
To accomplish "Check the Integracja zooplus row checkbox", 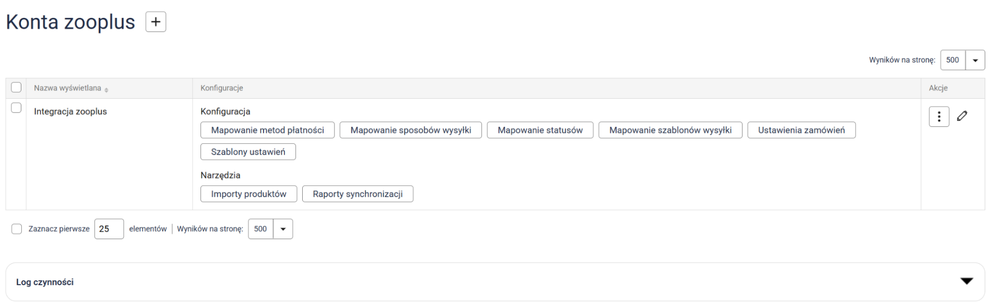I will [x=16, y=108].
